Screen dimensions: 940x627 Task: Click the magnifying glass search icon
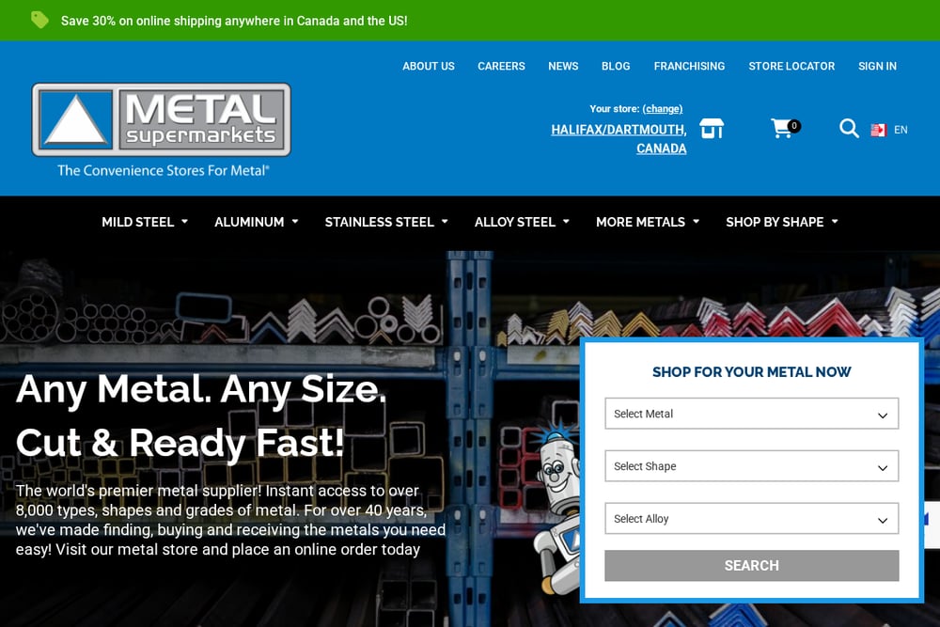point(849,128)
